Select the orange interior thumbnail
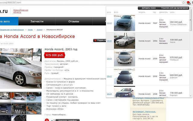This screenshot has height=121, width=193. click(x=34, y=109)
